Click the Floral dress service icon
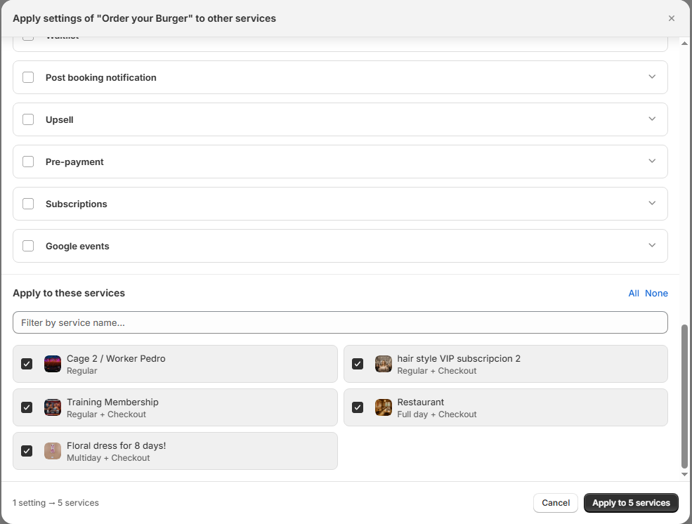Screen dimensions: 692x524 coord(53,451)
